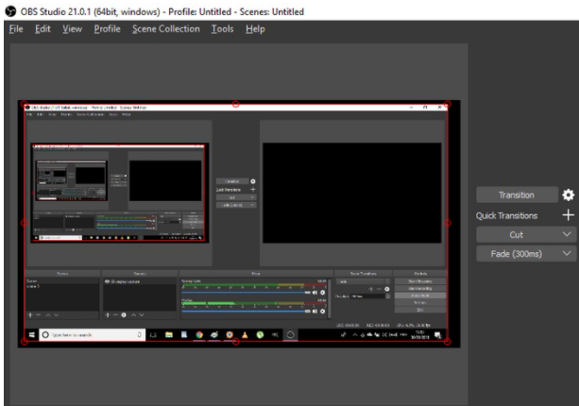Add a source in the captured Sources panel
This screenshot has width=579, height=406.
(108, 314)
